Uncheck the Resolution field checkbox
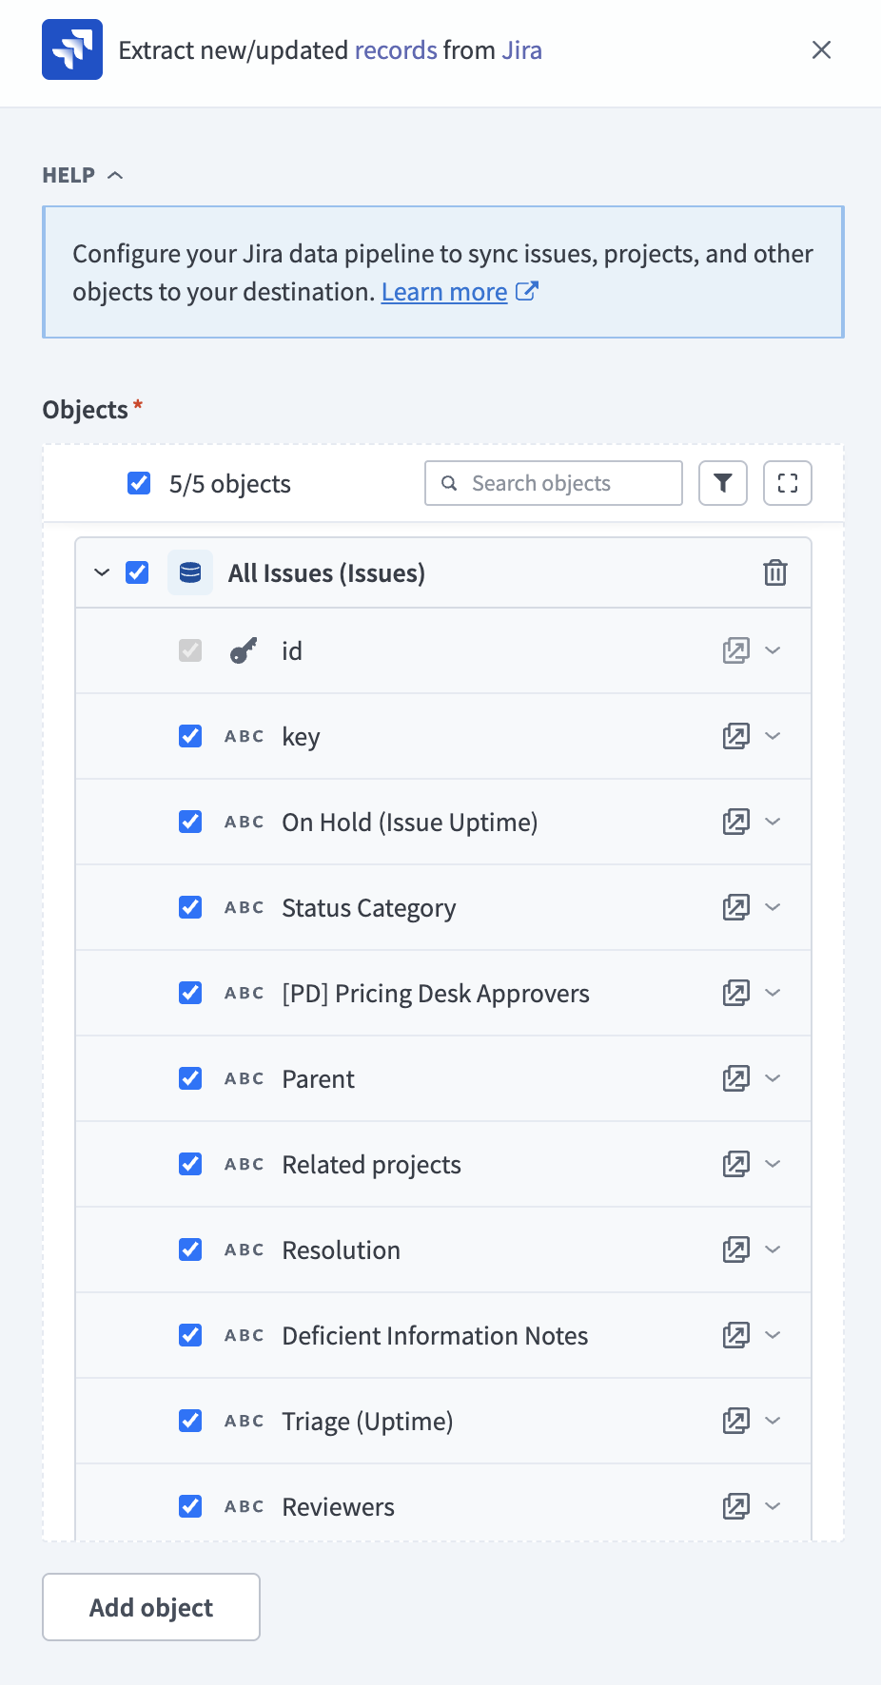881x1685 pixels. (x=190, y=1249)
